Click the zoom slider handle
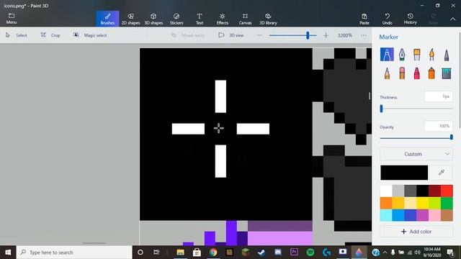Image resolution: width=461 pixels, height=259 pixels. click(x=308, y=35)
